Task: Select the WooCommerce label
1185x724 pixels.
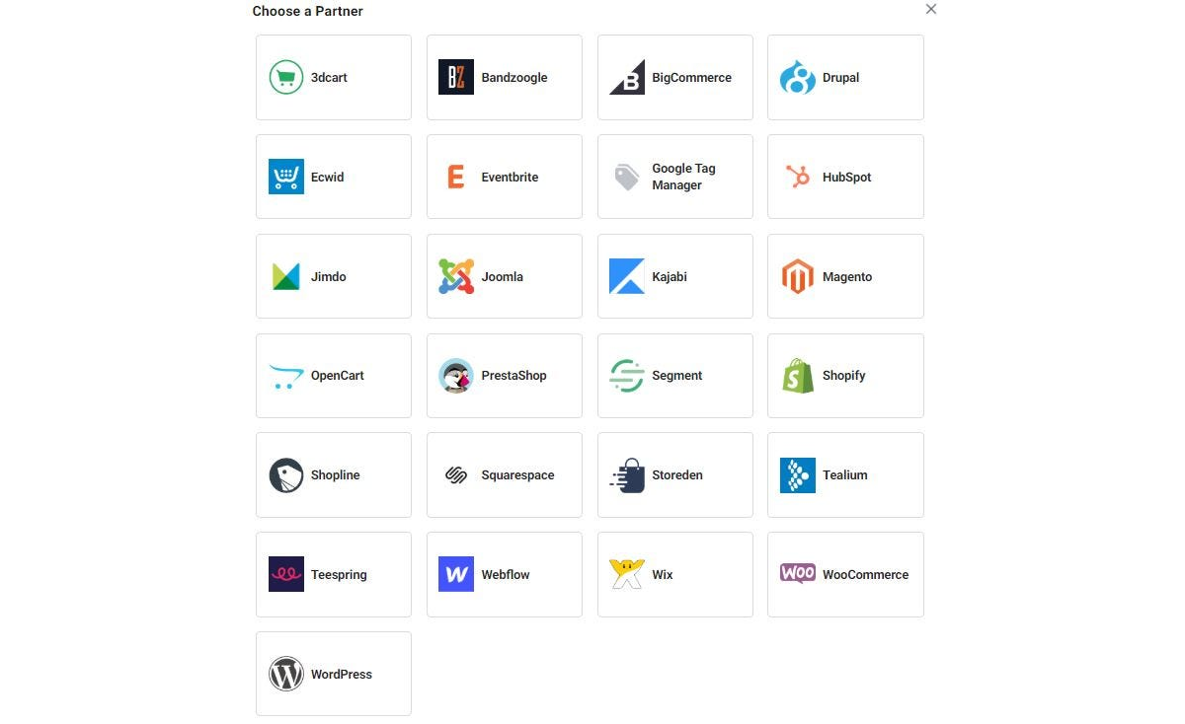Action: (866, 575)
